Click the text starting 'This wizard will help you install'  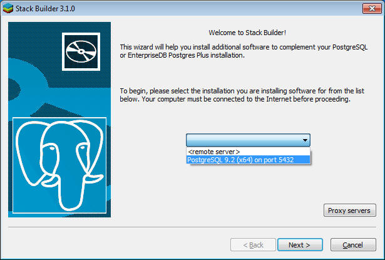click(244, 51)
